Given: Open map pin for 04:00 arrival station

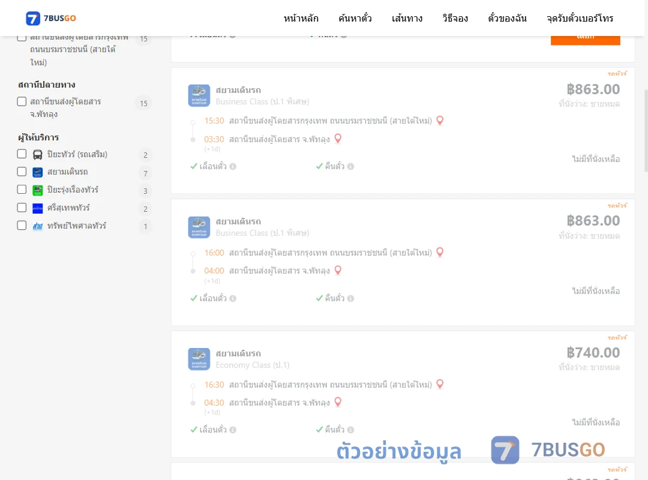Looking at the screenshot, I should point(338,271).
